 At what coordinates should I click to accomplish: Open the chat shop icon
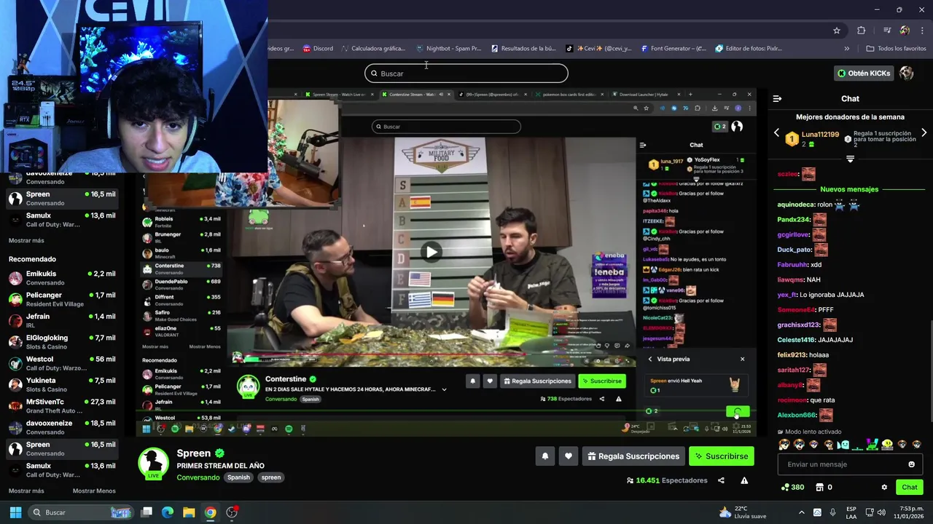819,487
